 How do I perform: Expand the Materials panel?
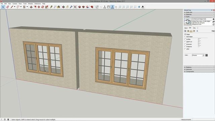(x=199, y=14)
